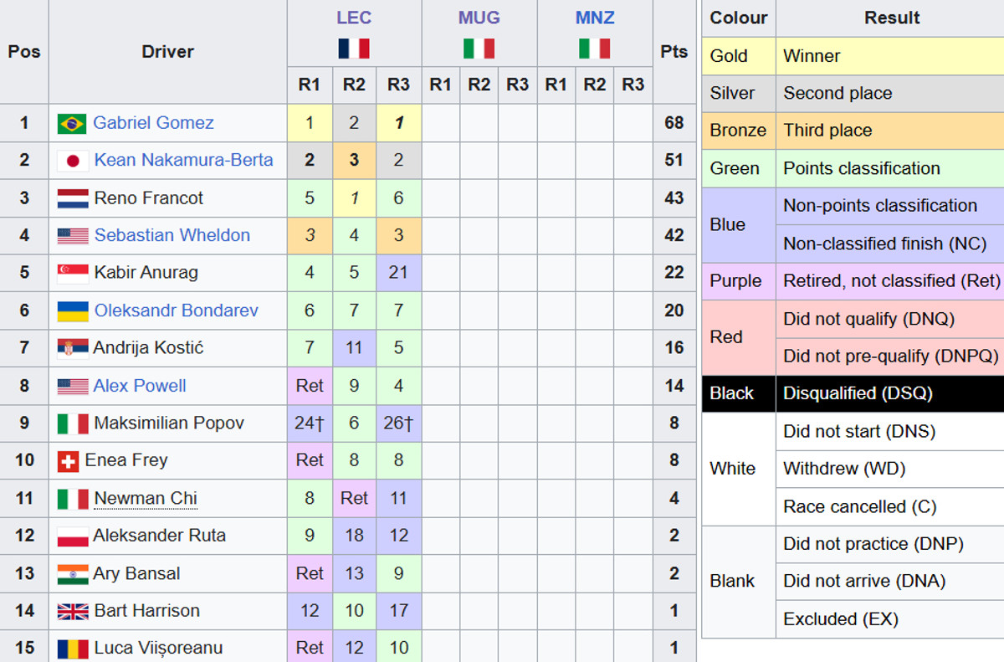Viewport: 1004px width, 662px height.
Task: Open the MNZ circuit header link
Action: tap(595, 18)
